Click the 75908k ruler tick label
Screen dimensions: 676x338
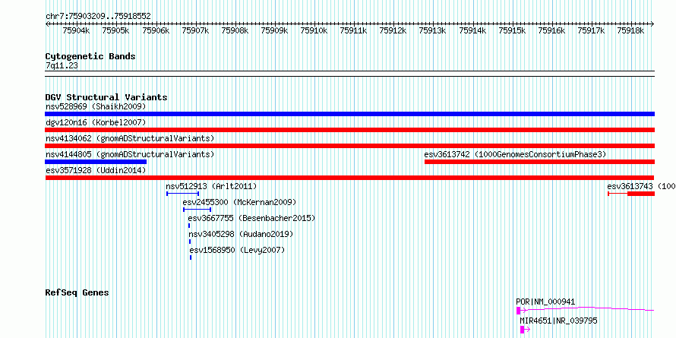(x=235, y=30)
